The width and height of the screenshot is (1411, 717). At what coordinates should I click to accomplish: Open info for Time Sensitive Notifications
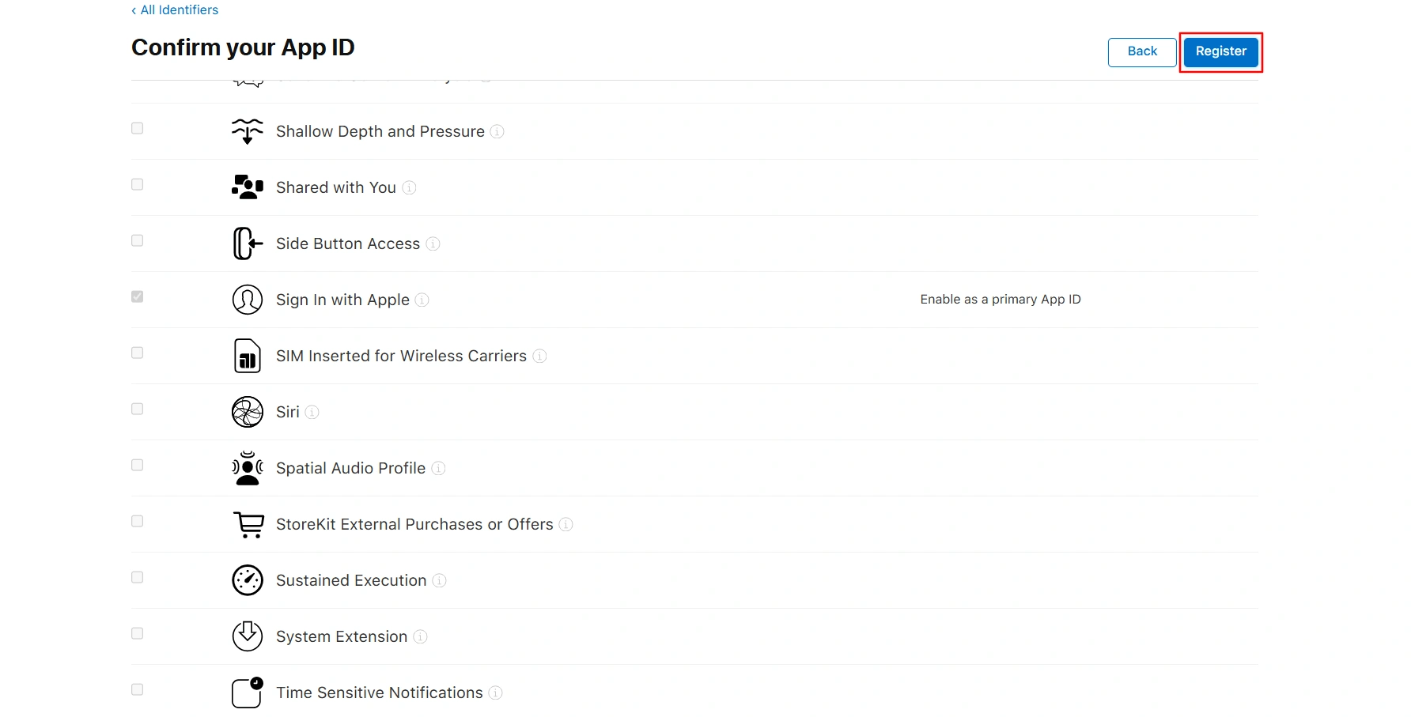pos(496,692)
